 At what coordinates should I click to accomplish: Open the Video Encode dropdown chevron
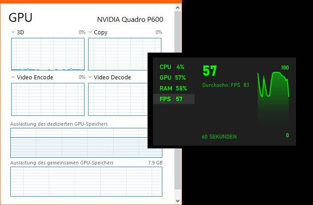point(13,77)
